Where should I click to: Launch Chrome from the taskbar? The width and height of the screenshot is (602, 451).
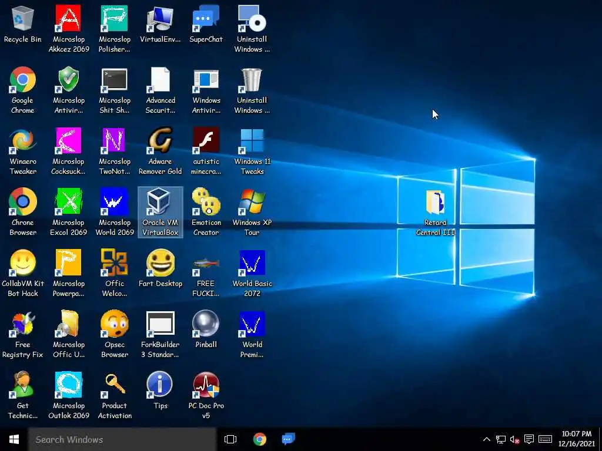[260, 439]
